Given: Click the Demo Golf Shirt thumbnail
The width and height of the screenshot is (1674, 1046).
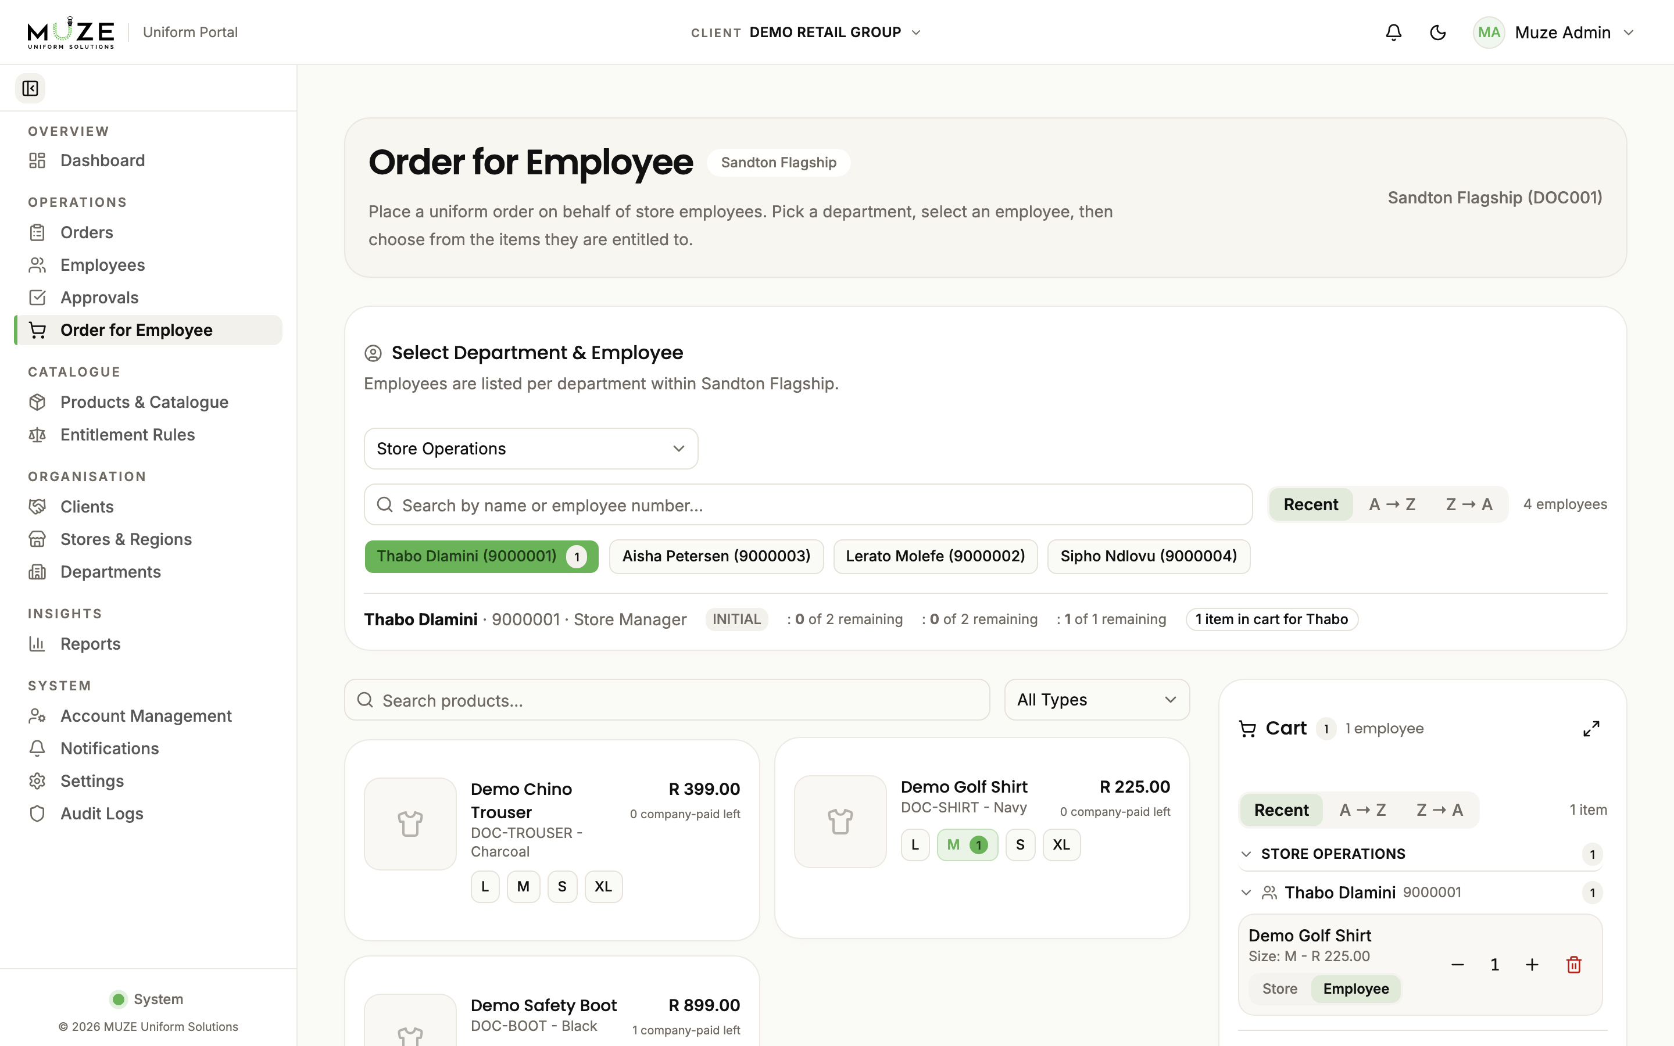Looking at the screenshot, I should click(840, 822).
